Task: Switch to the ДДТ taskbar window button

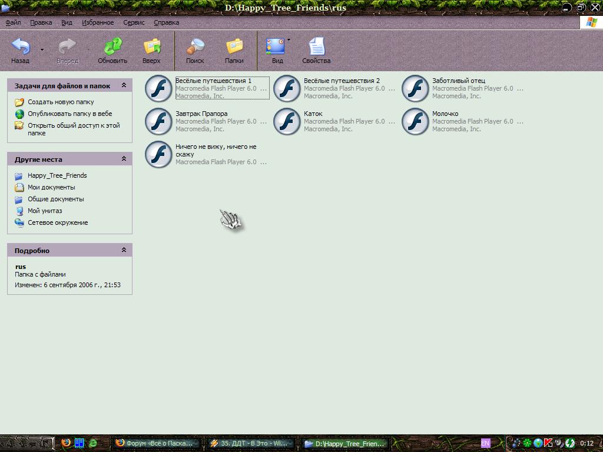Action: (x=250, y=443)
